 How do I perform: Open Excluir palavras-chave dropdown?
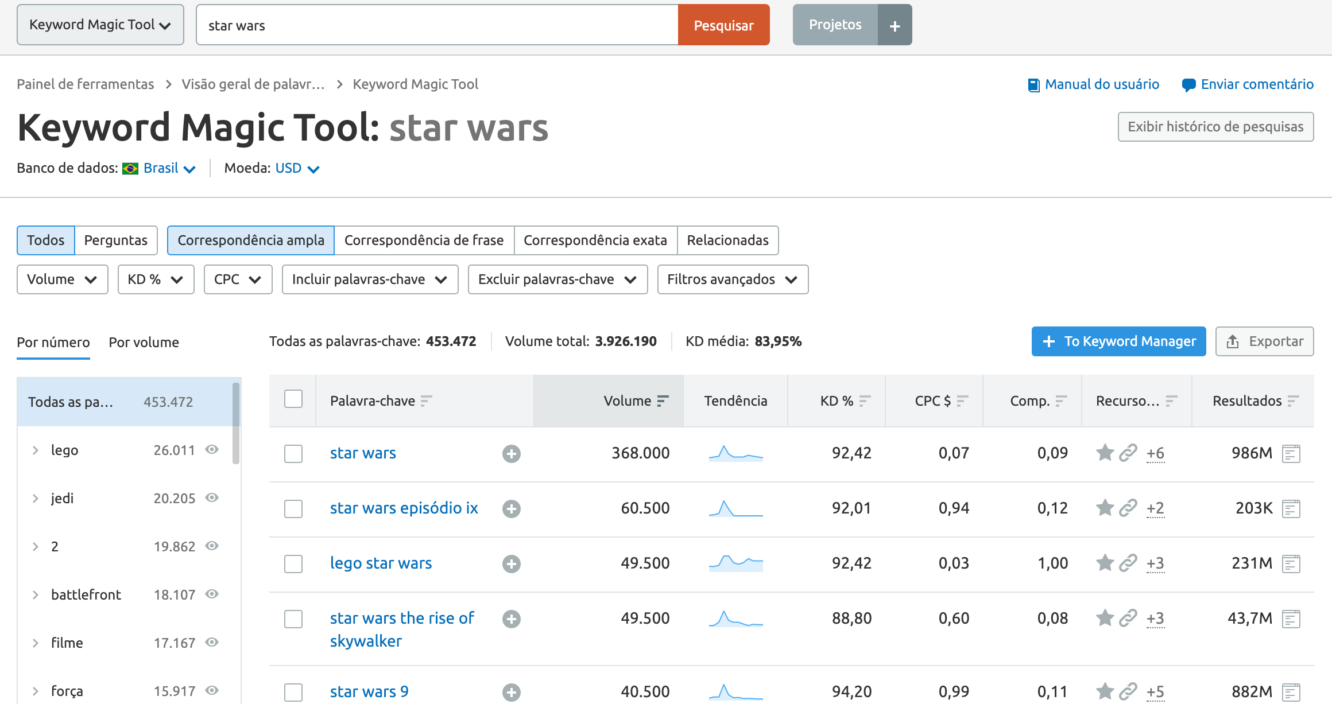coord(558,279)
